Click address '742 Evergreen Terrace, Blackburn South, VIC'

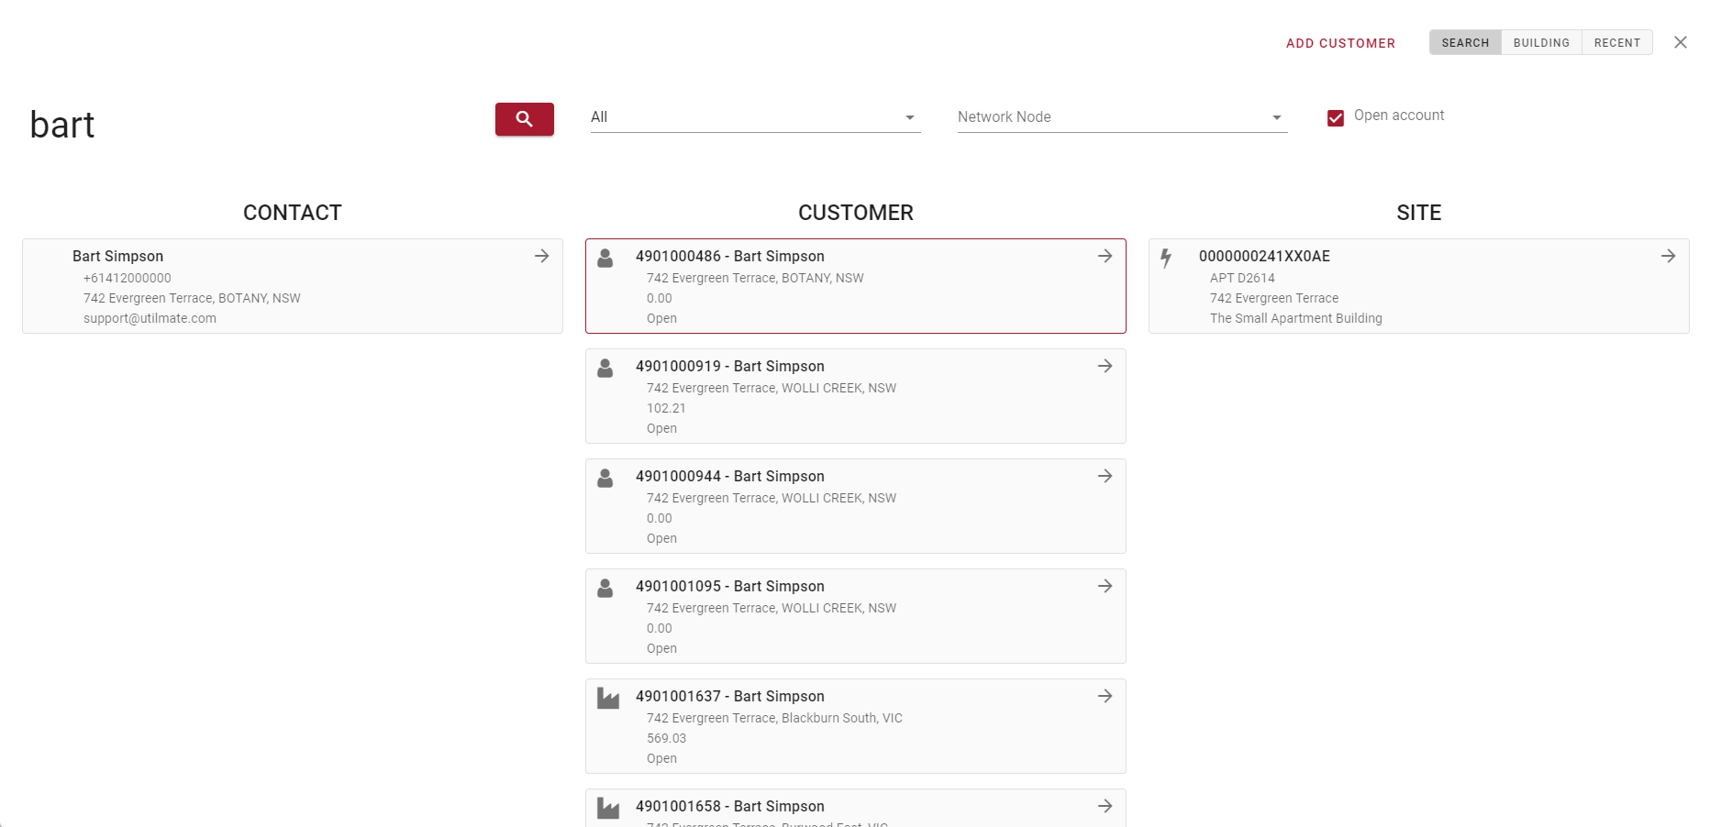[x=774, y=718]
